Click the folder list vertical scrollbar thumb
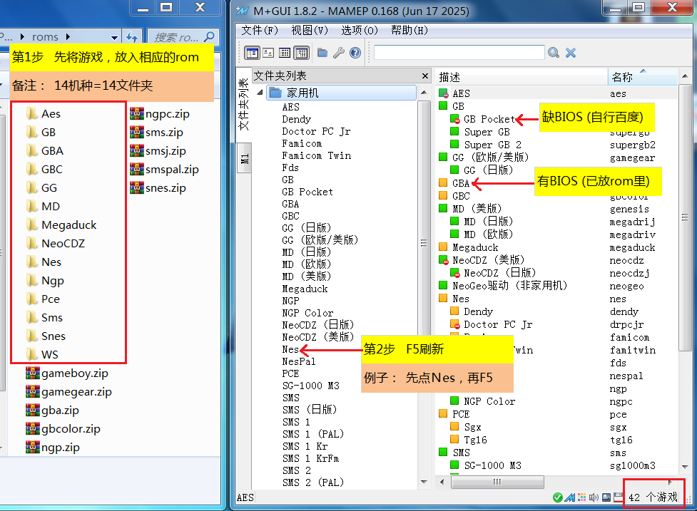This screenshot has width=697, height=511. (x=424, y=242)
